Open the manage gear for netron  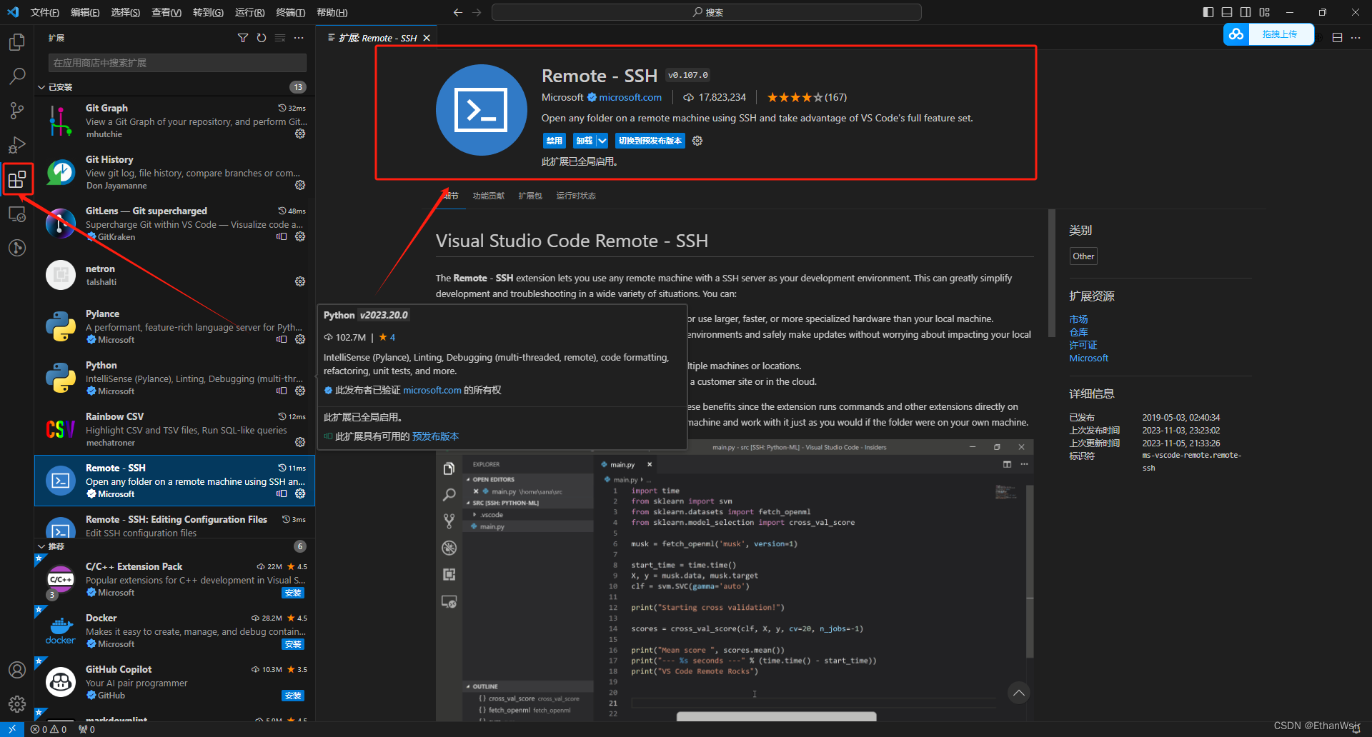coord(300,281)
